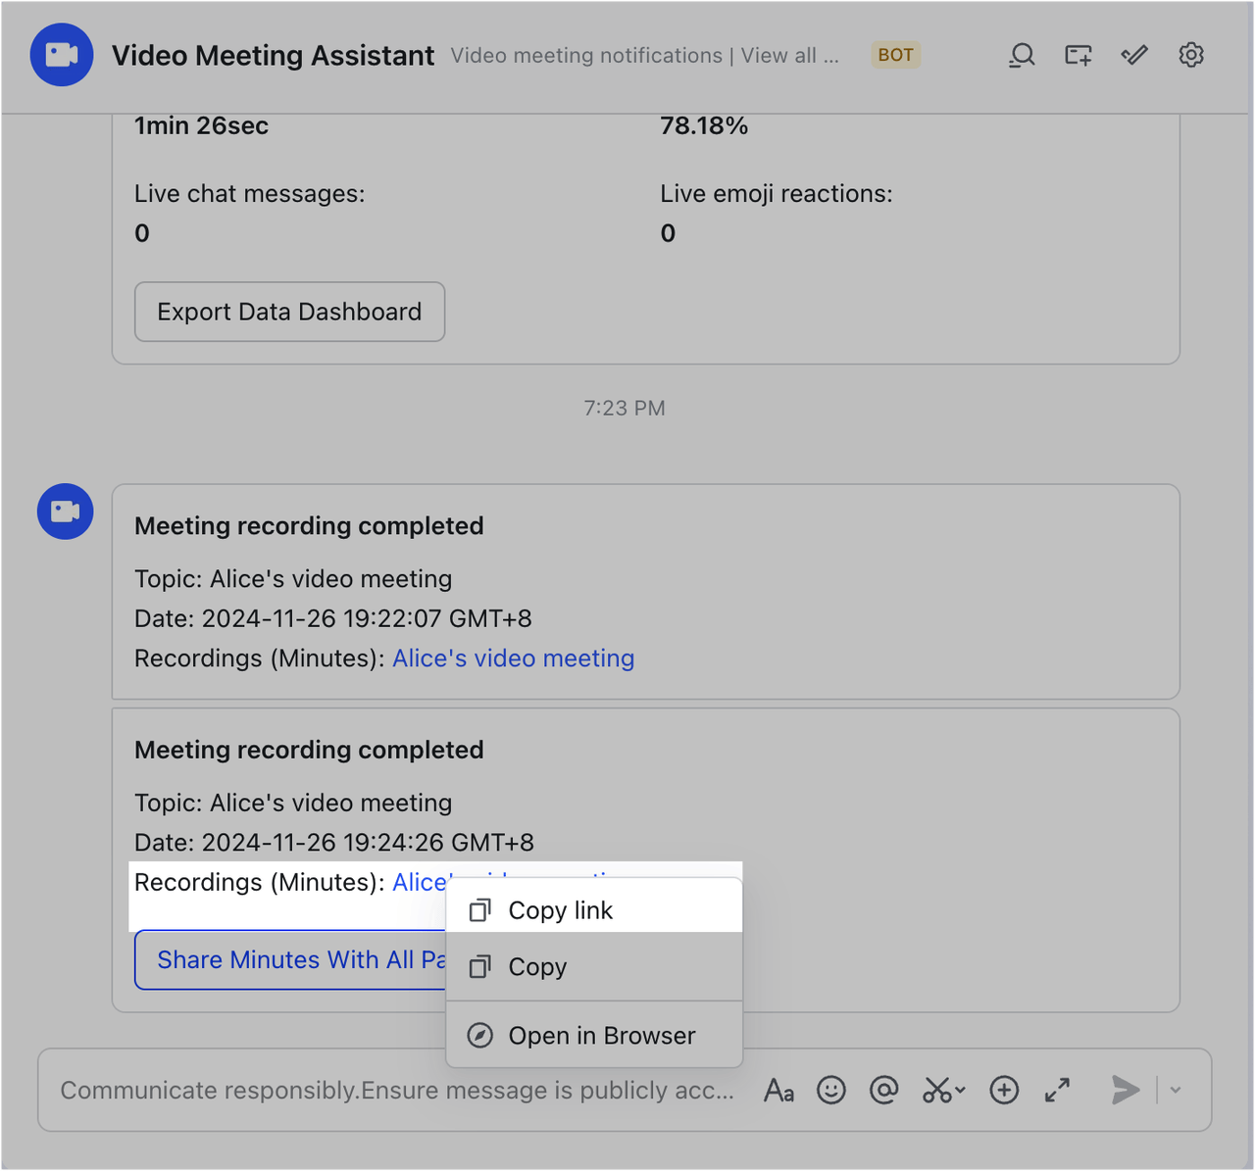Click the 7:23 PM timestamp
This screenshot has width=1255, height=1171.
[625, 409]
